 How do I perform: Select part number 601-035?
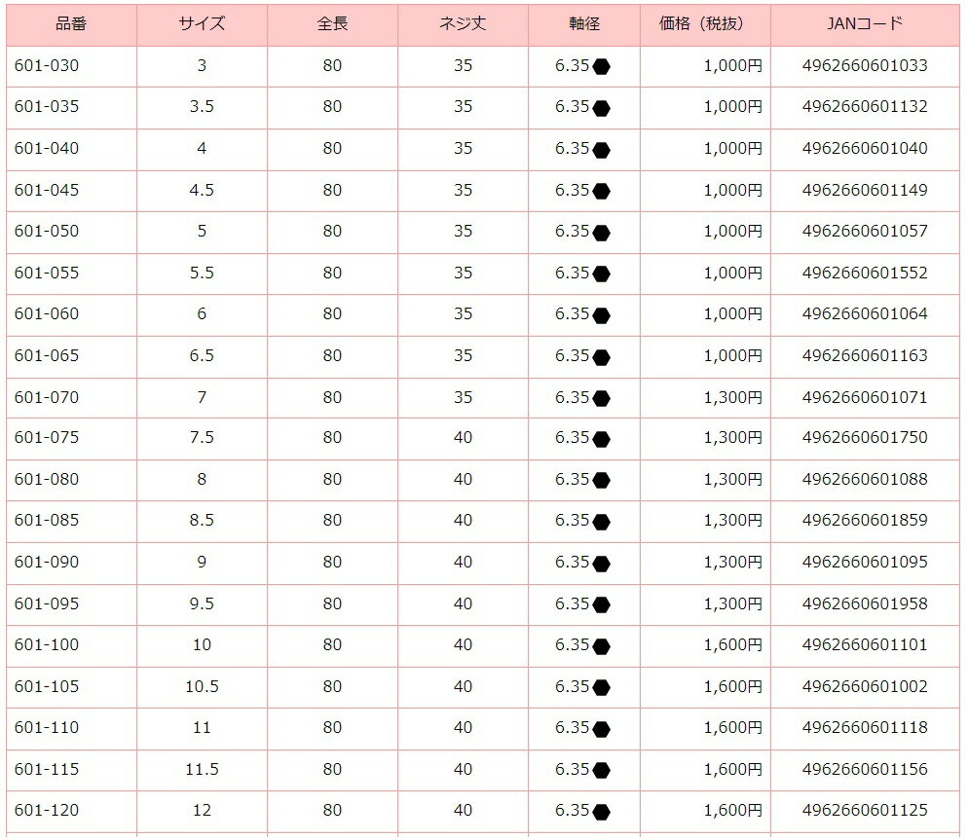47,107
